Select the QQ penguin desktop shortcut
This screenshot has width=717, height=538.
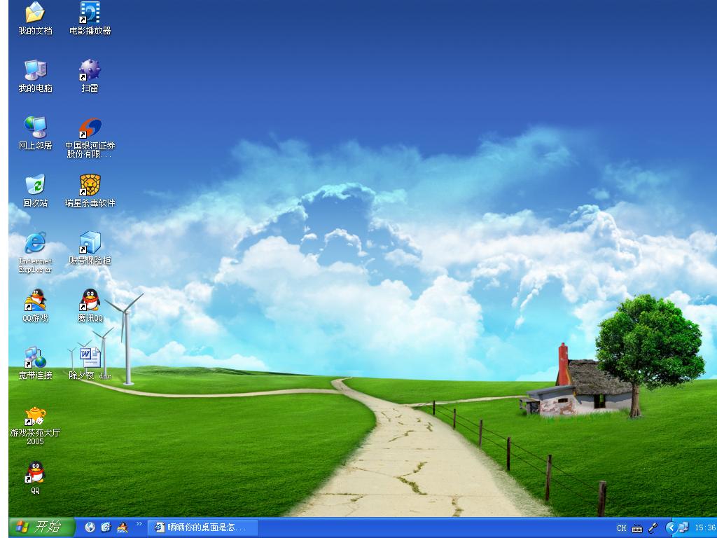(x=35, y=478)
